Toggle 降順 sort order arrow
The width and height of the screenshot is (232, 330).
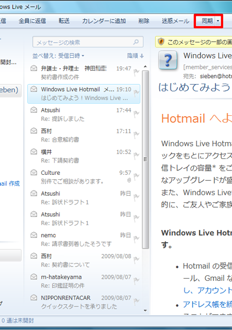pyautogui.click(x=135, y=56)
